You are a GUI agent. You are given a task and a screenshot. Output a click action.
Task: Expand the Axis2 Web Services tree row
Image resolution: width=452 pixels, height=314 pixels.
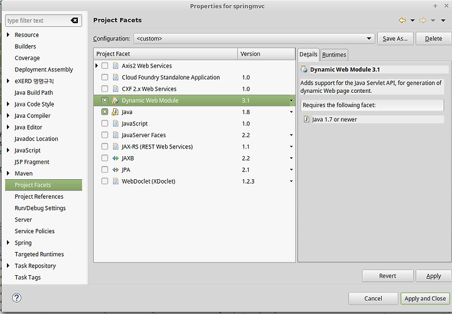pyautogui.click(x=97, y=66)
